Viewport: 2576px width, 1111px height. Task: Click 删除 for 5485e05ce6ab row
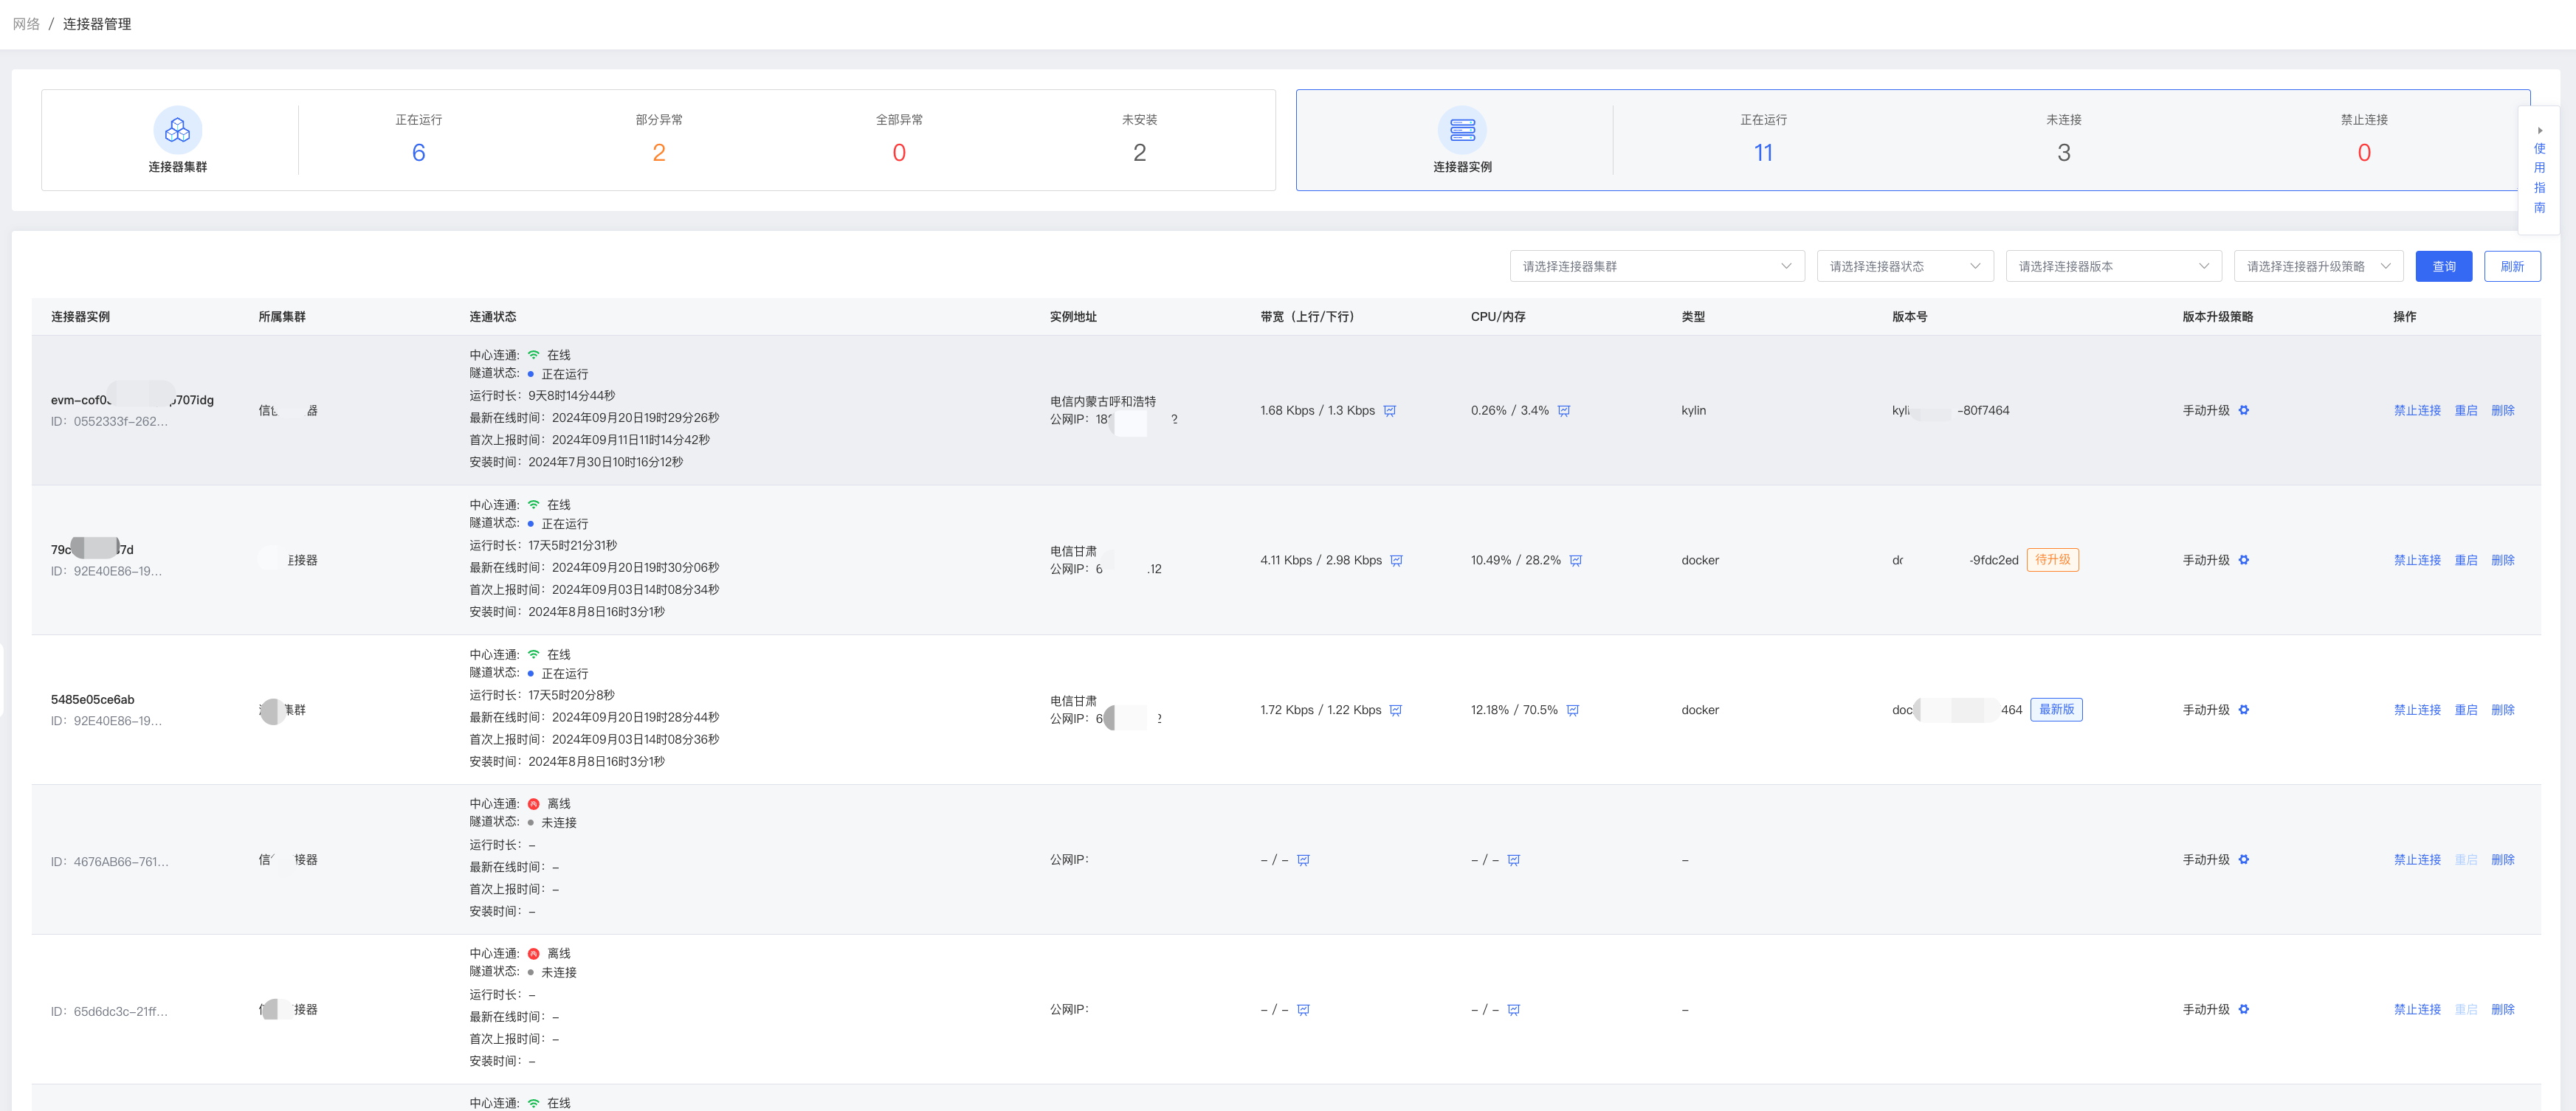[2502, 710]
